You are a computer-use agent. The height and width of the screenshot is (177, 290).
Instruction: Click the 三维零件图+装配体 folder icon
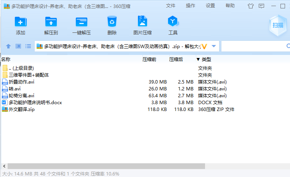[5, 75]
